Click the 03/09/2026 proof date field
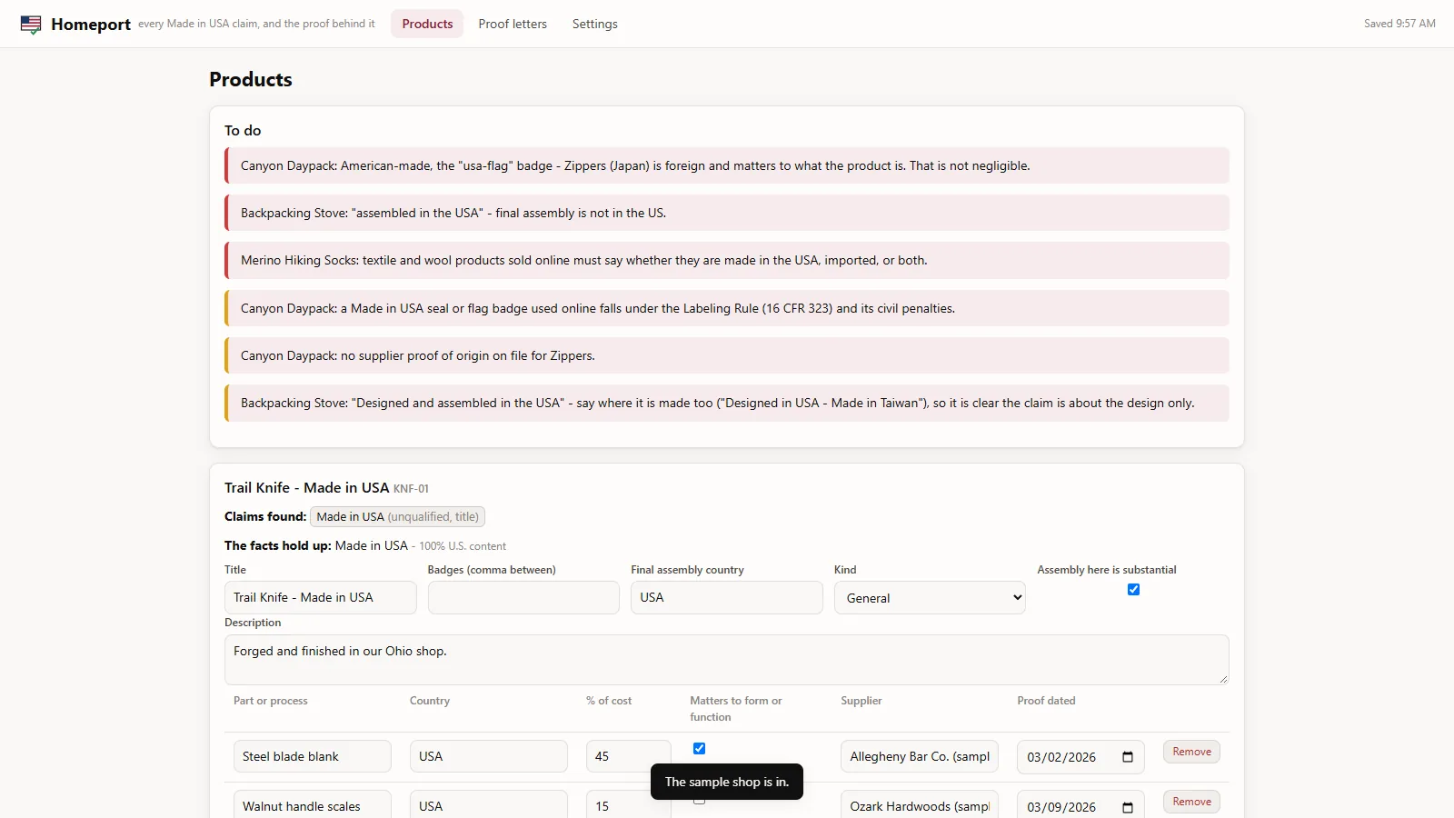Viewport: 1454px width, 818px height. [x=1081, y=805]
